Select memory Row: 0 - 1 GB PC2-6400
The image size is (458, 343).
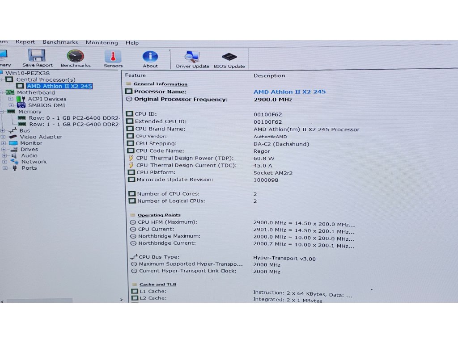click(74, 118)
